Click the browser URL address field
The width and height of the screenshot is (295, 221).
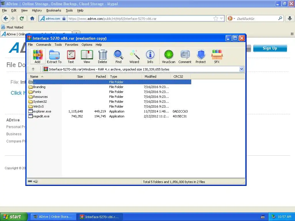coord(140,19)
